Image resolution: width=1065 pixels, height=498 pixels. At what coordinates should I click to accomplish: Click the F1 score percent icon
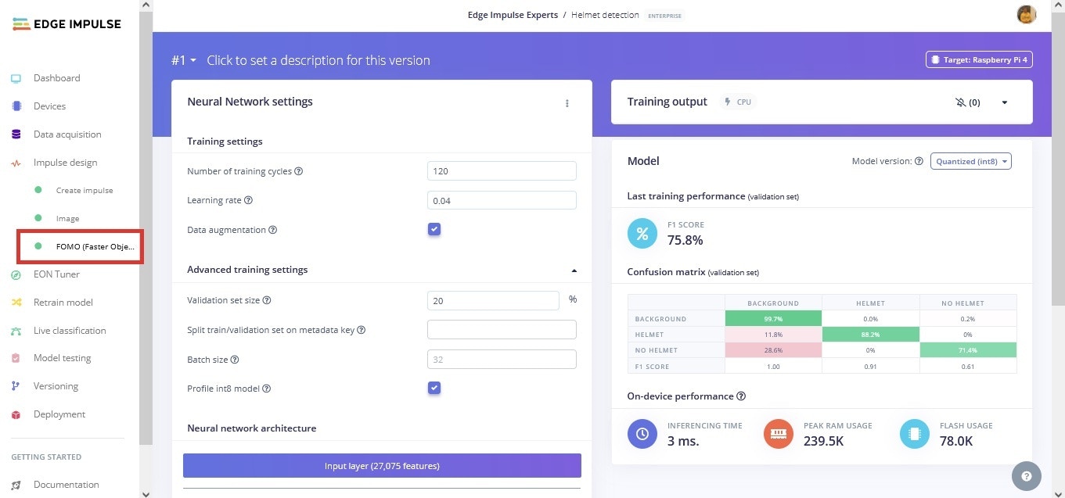point(642,233)
